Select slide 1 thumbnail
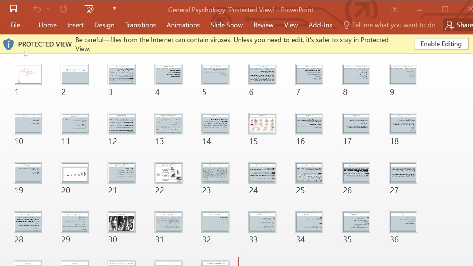473x266 pixels. (28, 75)
